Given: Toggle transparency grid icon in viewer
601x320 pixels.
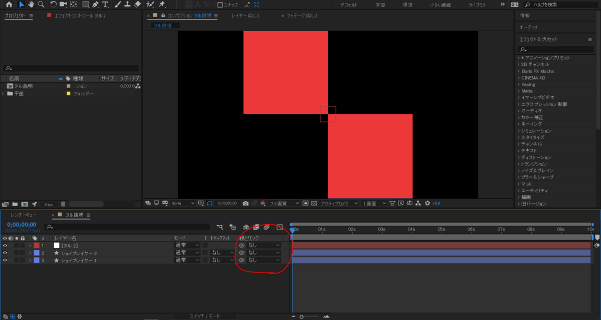Looking at the screenshot, I should [314, 203].
